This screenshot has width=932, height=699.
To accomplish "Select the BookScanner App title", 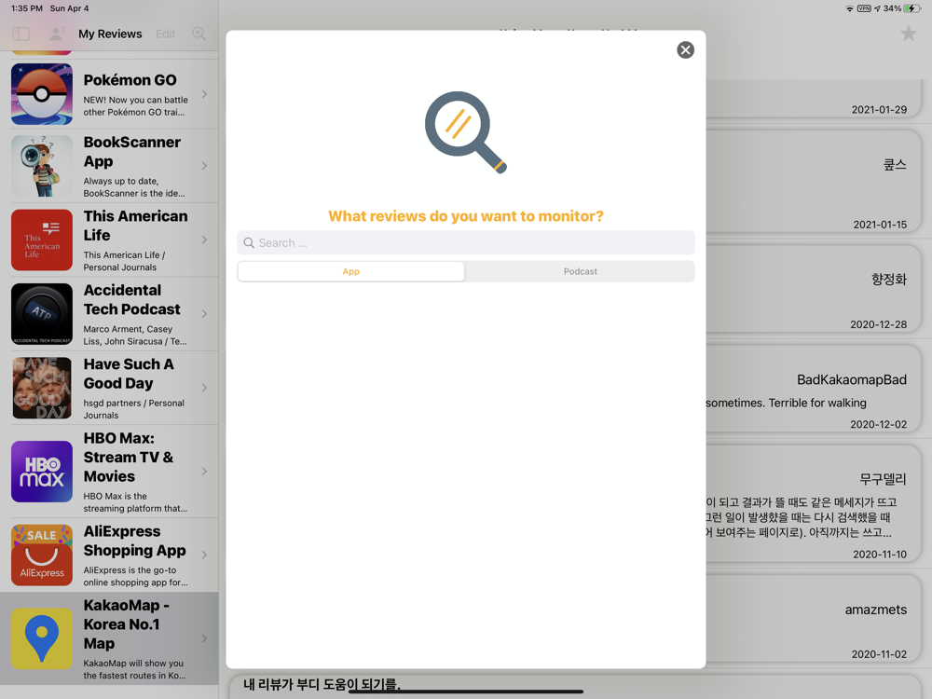I will click(x=132, y=152).
